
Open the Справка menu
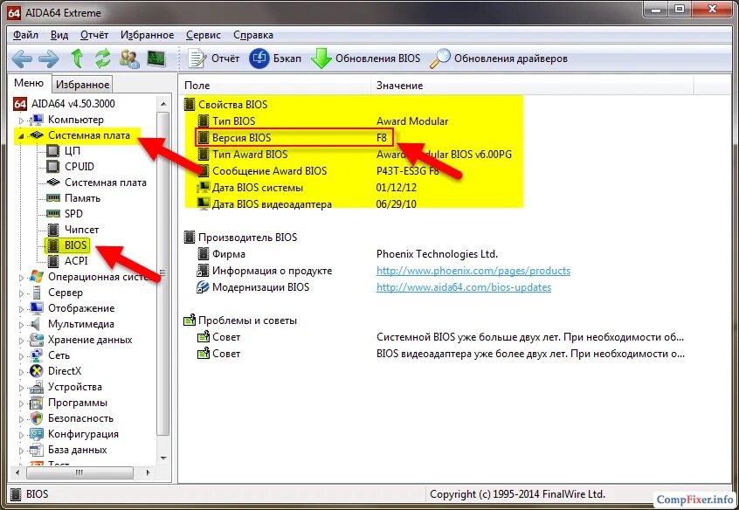click(253, 35)
